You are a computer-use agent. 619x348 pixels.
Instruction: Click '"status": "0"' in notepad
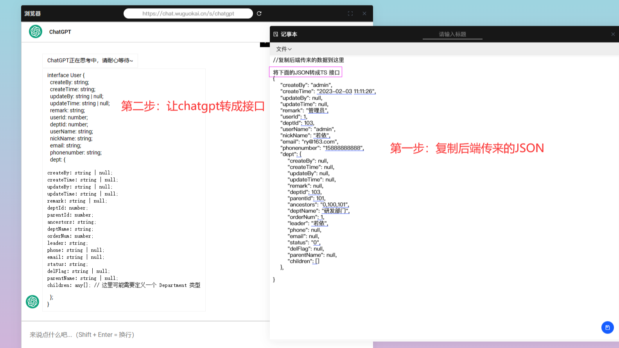pyautogui.click(x=304, y=242)
